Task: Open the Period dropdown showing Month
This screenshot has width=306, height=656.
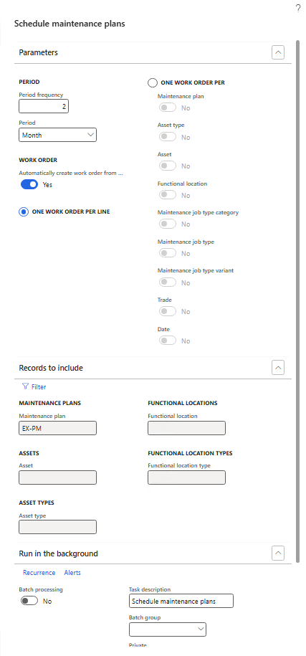Action: coord(57,135)
